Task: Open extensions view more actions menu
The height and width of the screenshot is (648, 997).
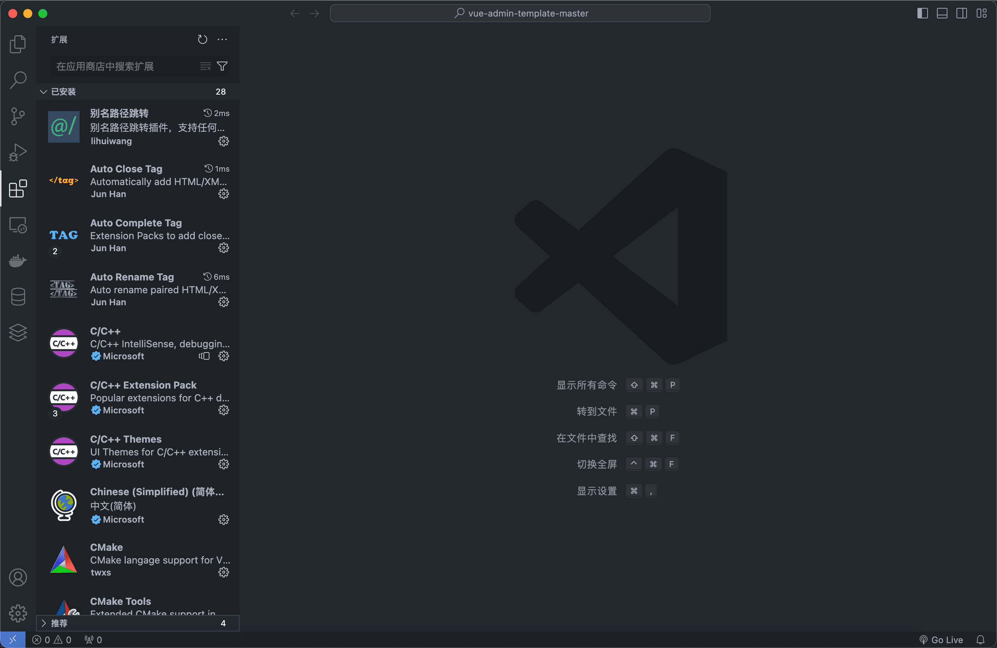Action: click(223, 39)
